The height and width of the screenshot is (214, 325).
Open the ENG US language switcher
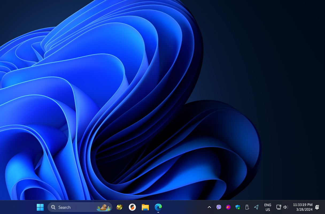(x=268, y=207)
